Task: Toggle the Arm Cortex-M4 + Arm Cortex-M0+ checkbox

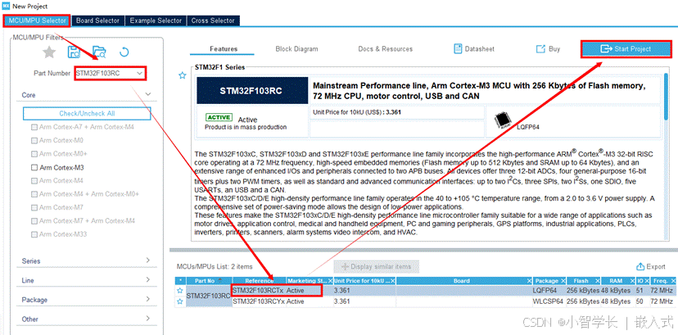Action: [34, 194]
